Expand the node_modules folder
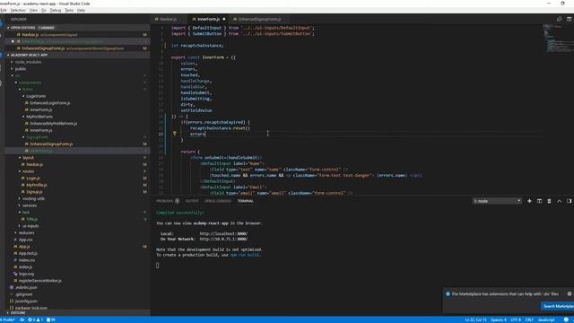Viewport: 574px width, 323px height. 28,62
